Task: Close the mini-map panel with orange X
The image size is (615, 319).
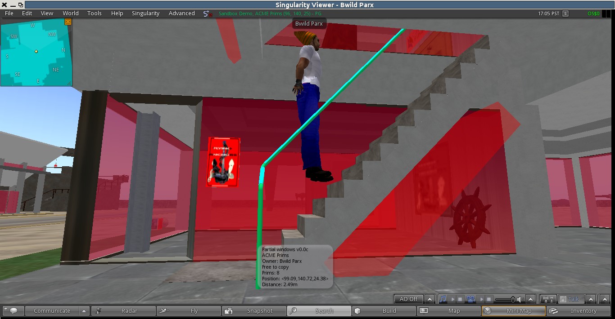Action: click(x=68, y=22)
